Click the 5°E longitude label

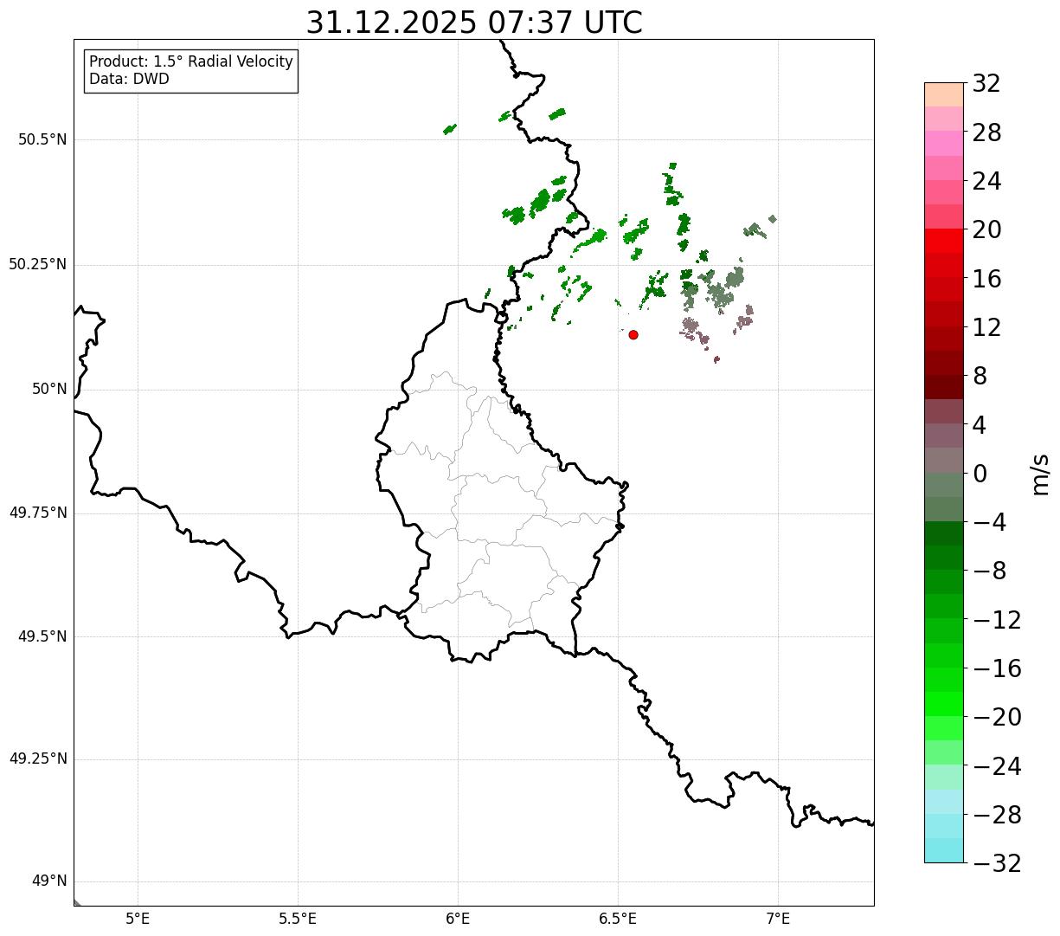pyautogui.click(x=138, y=919)
